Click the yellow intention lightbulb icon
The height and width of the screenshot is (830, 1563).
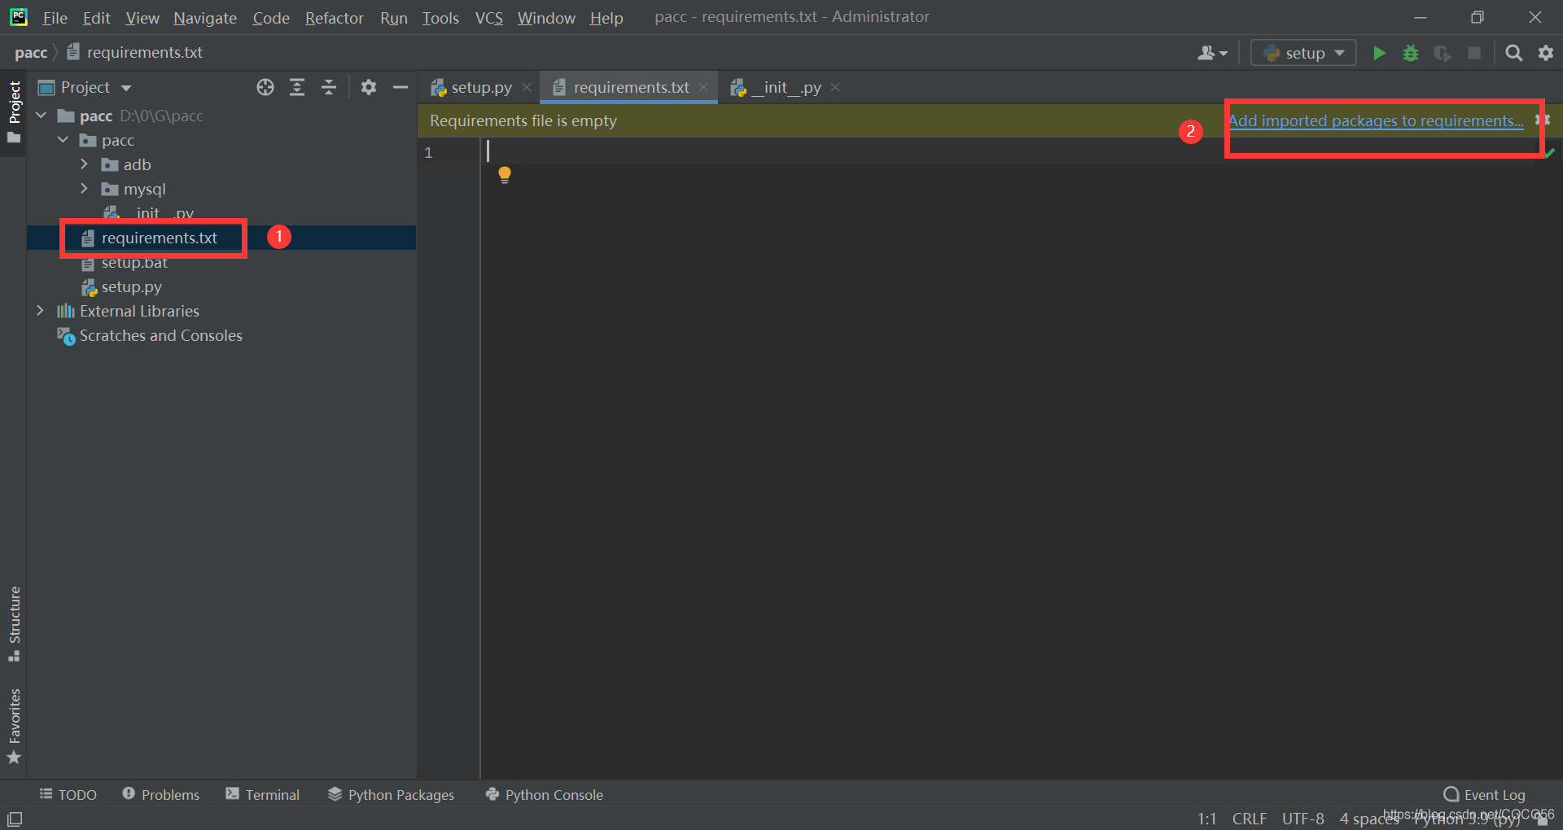click(x=505, y=175)
